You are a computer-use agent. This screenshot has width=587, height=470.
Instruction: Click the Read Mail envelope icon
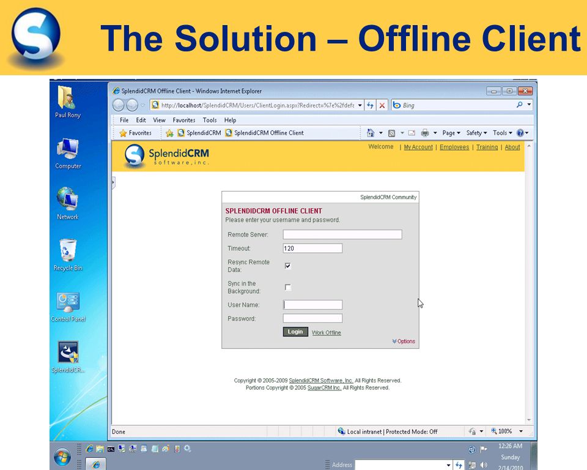click(x=412, y=133)
